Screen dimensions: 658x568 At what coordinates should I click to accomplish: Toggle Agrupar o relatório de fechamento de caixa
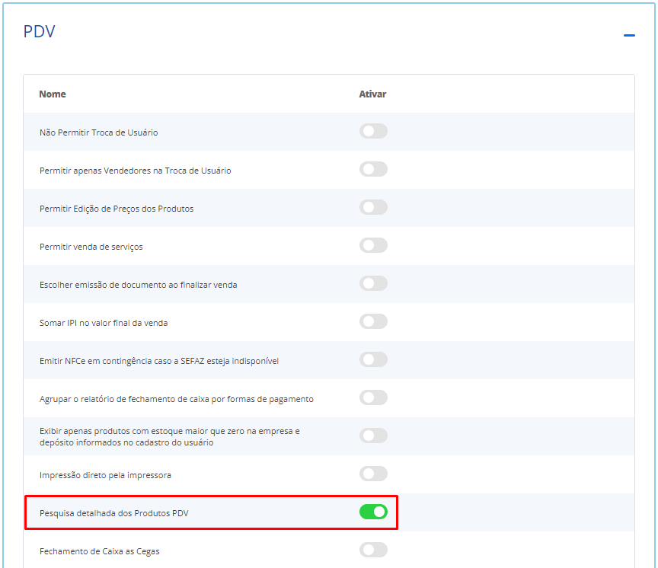[373, 397]
